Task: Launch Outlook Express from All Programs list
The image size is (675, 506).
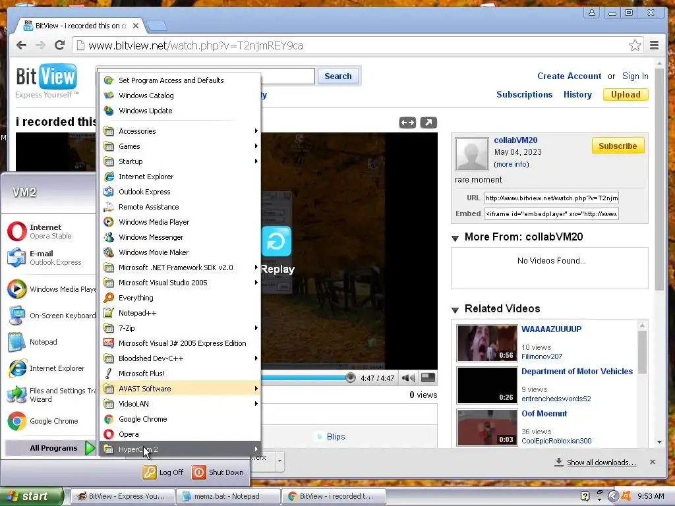Action: click(181, 192)
